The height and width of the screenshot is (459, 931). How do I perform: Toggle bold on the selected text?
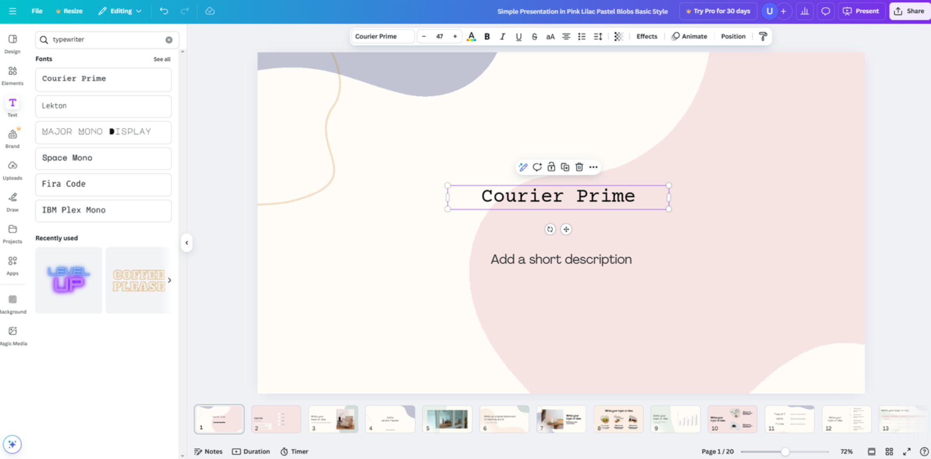tap(487, 36)
